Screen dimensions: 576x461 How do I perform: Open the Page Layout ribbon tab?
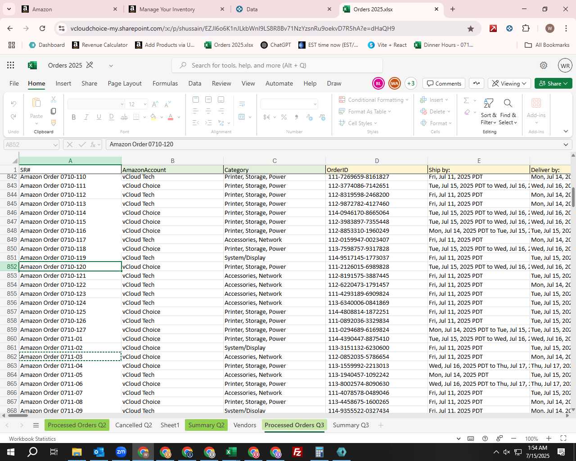coord(125,83)
